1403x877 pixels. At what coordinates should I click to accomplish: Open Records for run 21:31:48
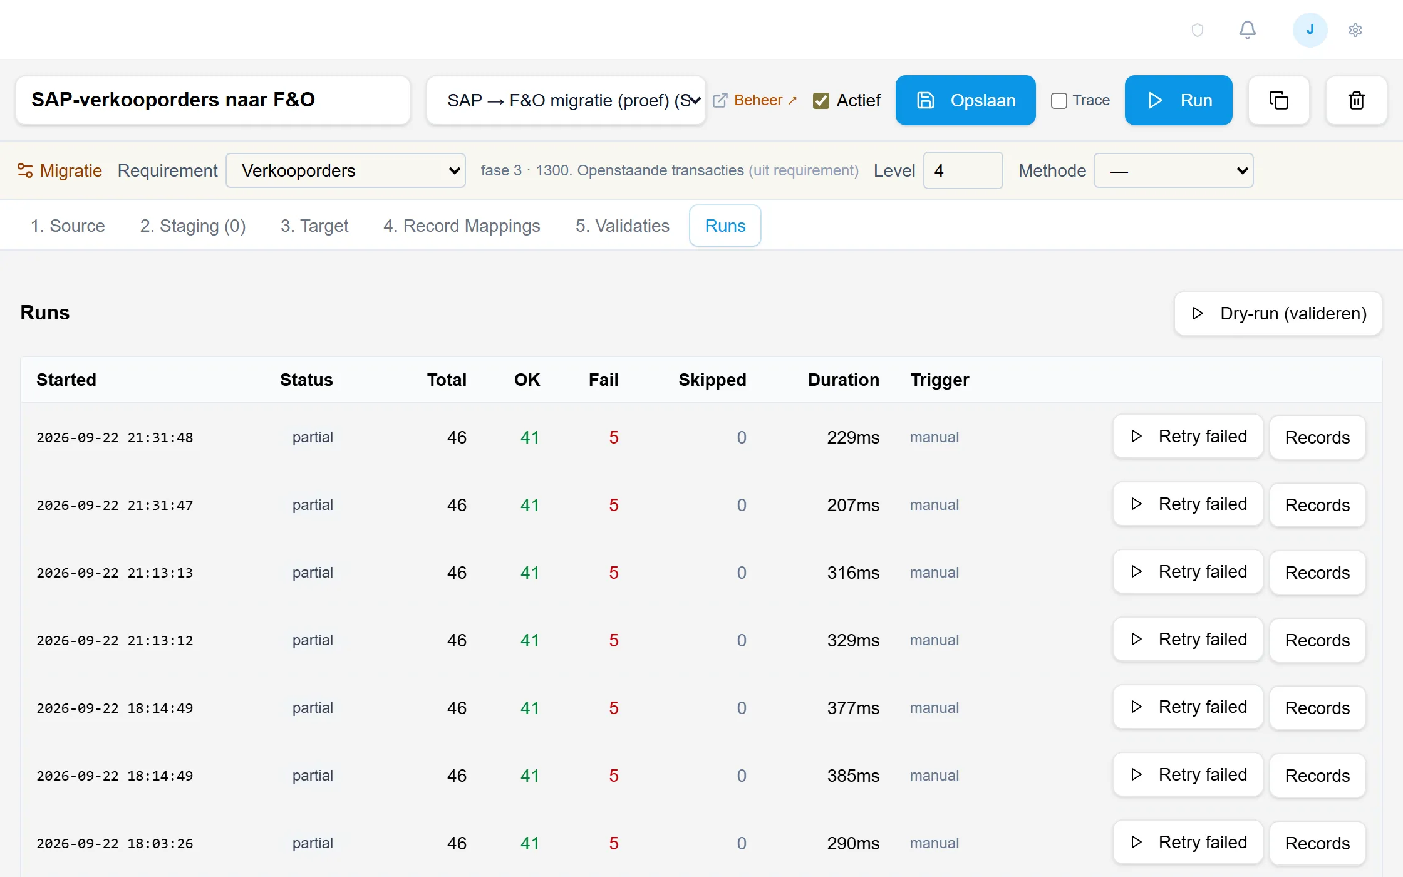(x=1317, y=437)
